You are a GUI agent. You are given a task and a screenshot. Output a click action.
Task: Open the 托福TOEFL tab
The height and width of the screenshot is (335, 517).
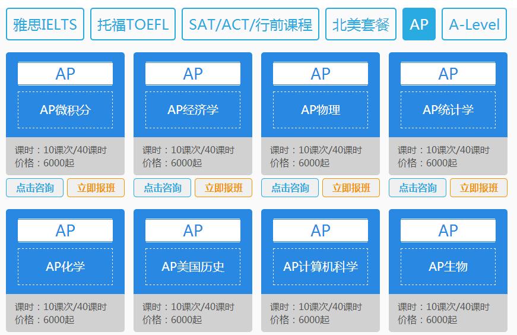click(x=133, y=24)
